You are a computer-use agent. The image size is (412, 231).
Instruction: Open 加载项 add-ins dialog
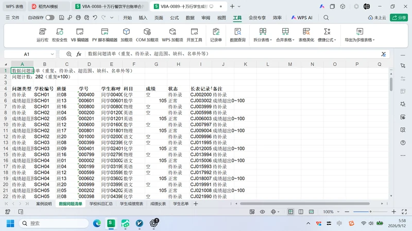(126, 35)
